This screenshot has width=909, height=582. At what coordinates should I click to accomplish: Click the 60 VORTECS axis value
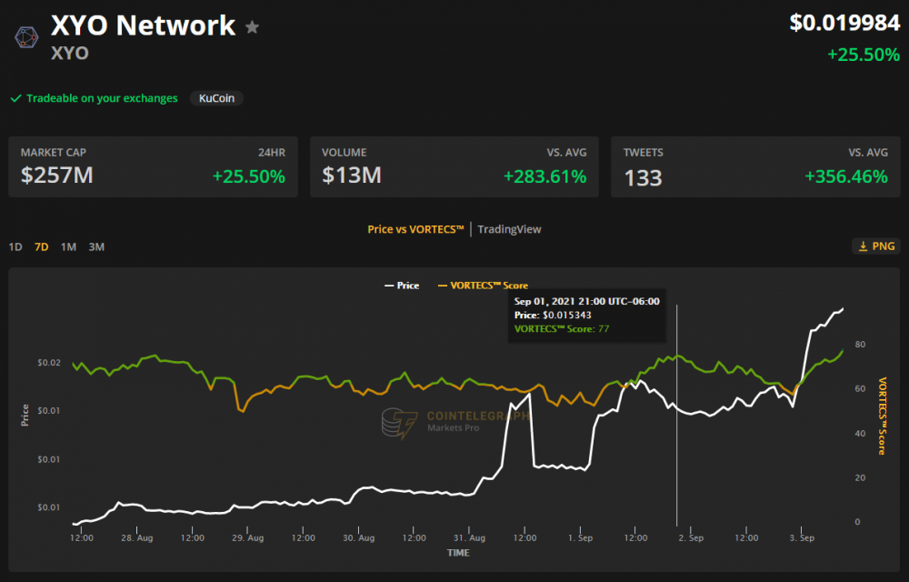click(x=860, y=389)
